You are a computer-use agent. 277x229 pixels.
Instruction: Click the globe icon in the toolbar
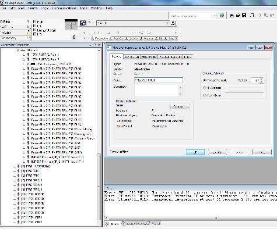point(222,15)
